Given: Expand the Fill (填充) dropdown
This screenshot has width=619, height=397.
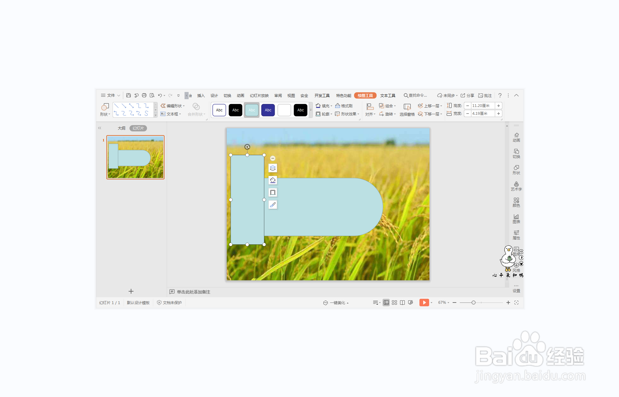Looking at the screenshot, I should click(x=331, y=106).
